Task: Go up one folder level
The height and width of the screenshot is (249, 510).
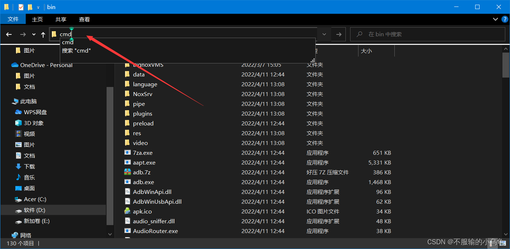Action: [x=43, y=34]
